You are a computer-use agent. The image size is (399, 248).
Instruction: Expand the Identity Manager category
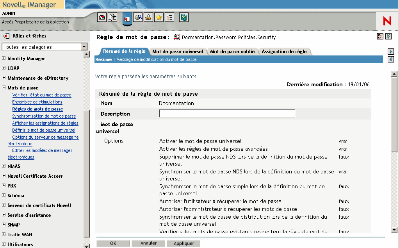pos(4,58)
